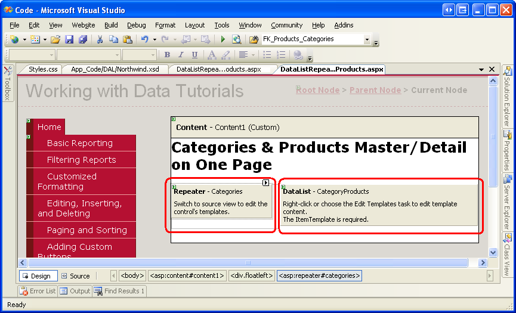Click the Navigate Forward icon
The height and width of the screenshot is (313, 516).
(x=206, y=39)
